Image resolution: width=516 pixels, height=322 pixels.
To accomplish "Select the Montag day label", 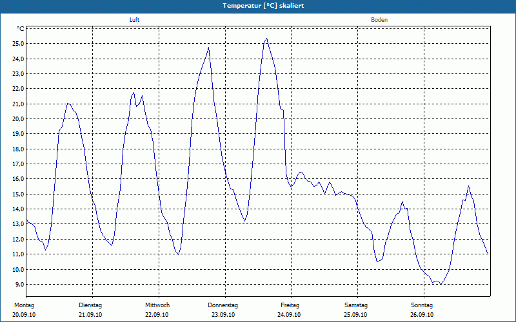I will (x=24, y=305).
